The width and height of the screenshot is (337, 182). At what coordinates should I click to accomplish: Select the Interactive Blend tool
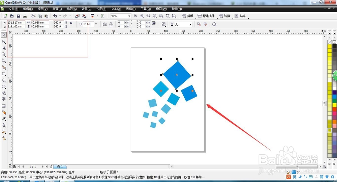click(4, 112)
